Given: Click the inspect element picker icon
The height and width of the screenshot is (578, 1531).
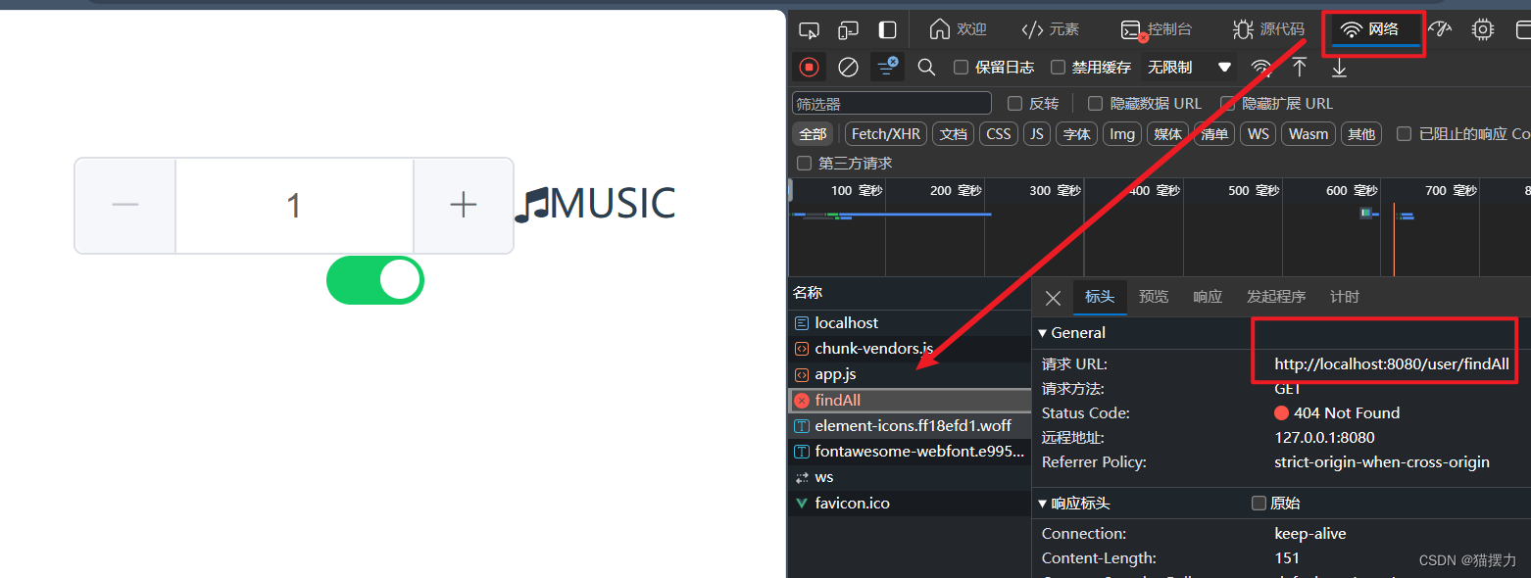Looking at the screenshot, I should [x=809, y=30].
